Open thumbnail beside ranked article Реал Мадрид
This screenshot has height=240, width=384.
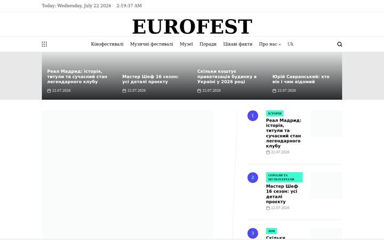pos(326,123)
